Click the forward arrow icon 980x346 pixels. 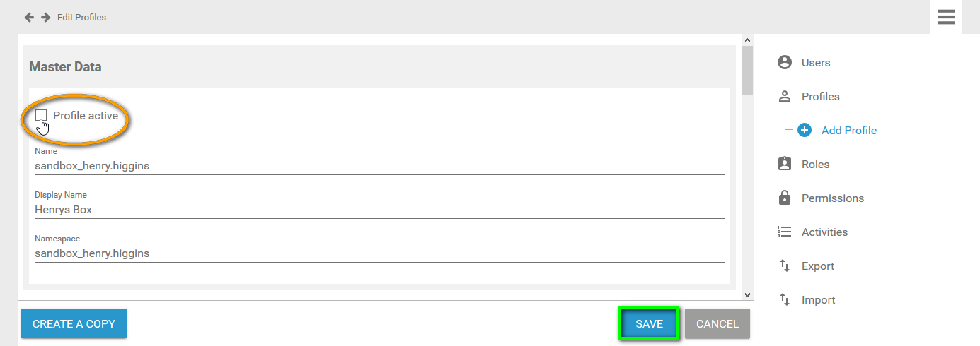(45, 17)
